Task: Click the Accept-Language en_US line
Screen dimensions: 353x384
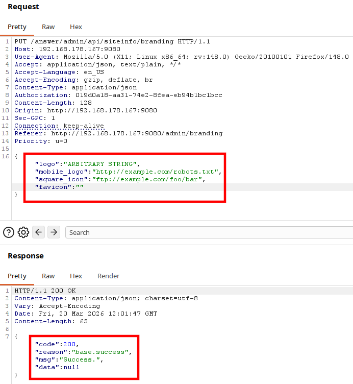Action: coord(59,72)
